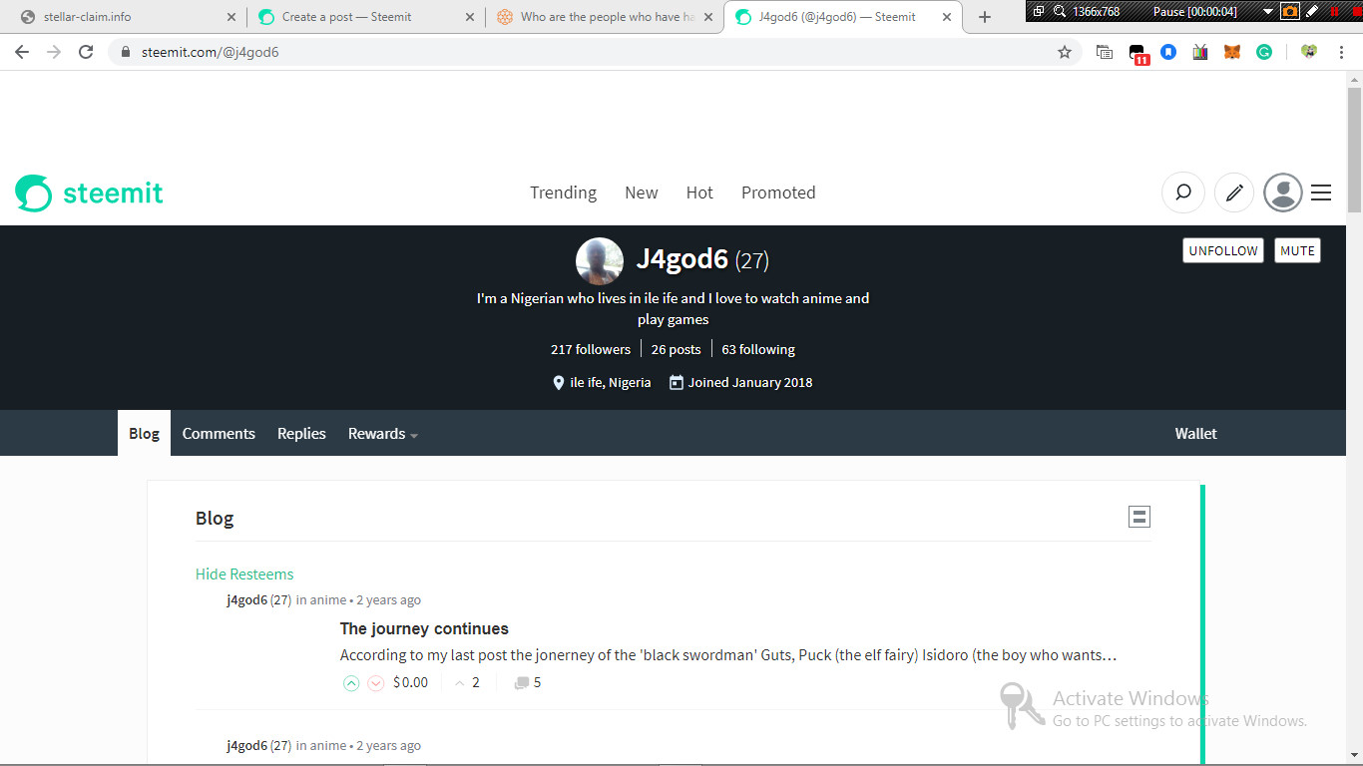Open Chrome three-dot menu
This screenshot has width=1363, height=766.
1339,52
